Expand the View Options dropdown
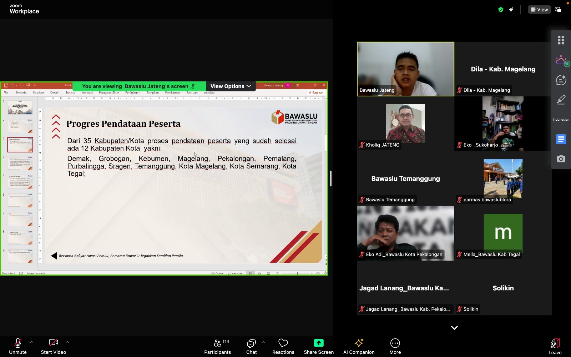Image resolution: width=571 pixels, height=357 pixels. click(x=231, y=86)
